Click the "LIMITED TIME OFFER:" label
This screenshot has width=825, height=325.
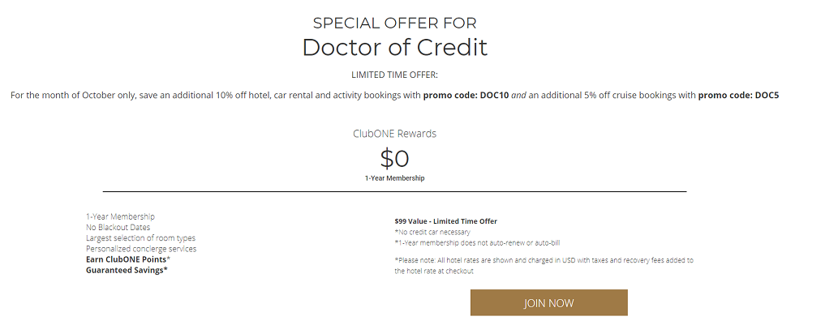(x=394, y=75)
